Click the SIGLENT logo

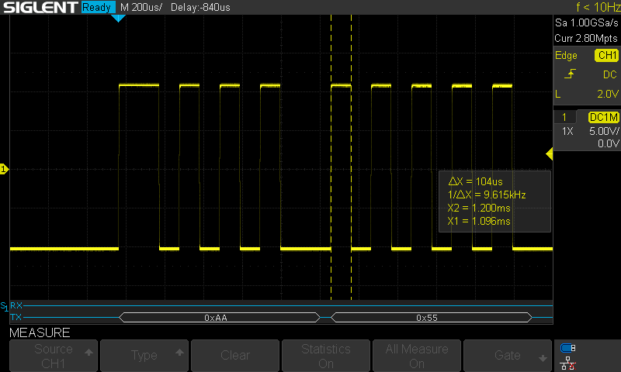40,7
